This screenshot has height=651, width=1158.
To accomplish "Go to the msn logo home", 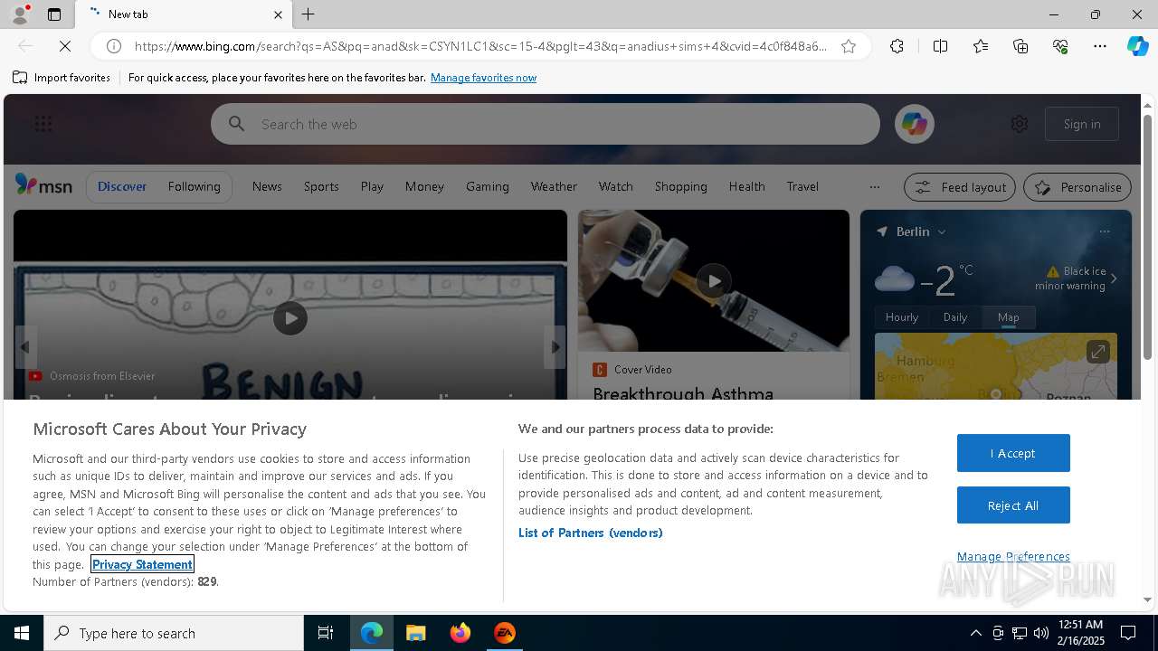I will point(43,185).
